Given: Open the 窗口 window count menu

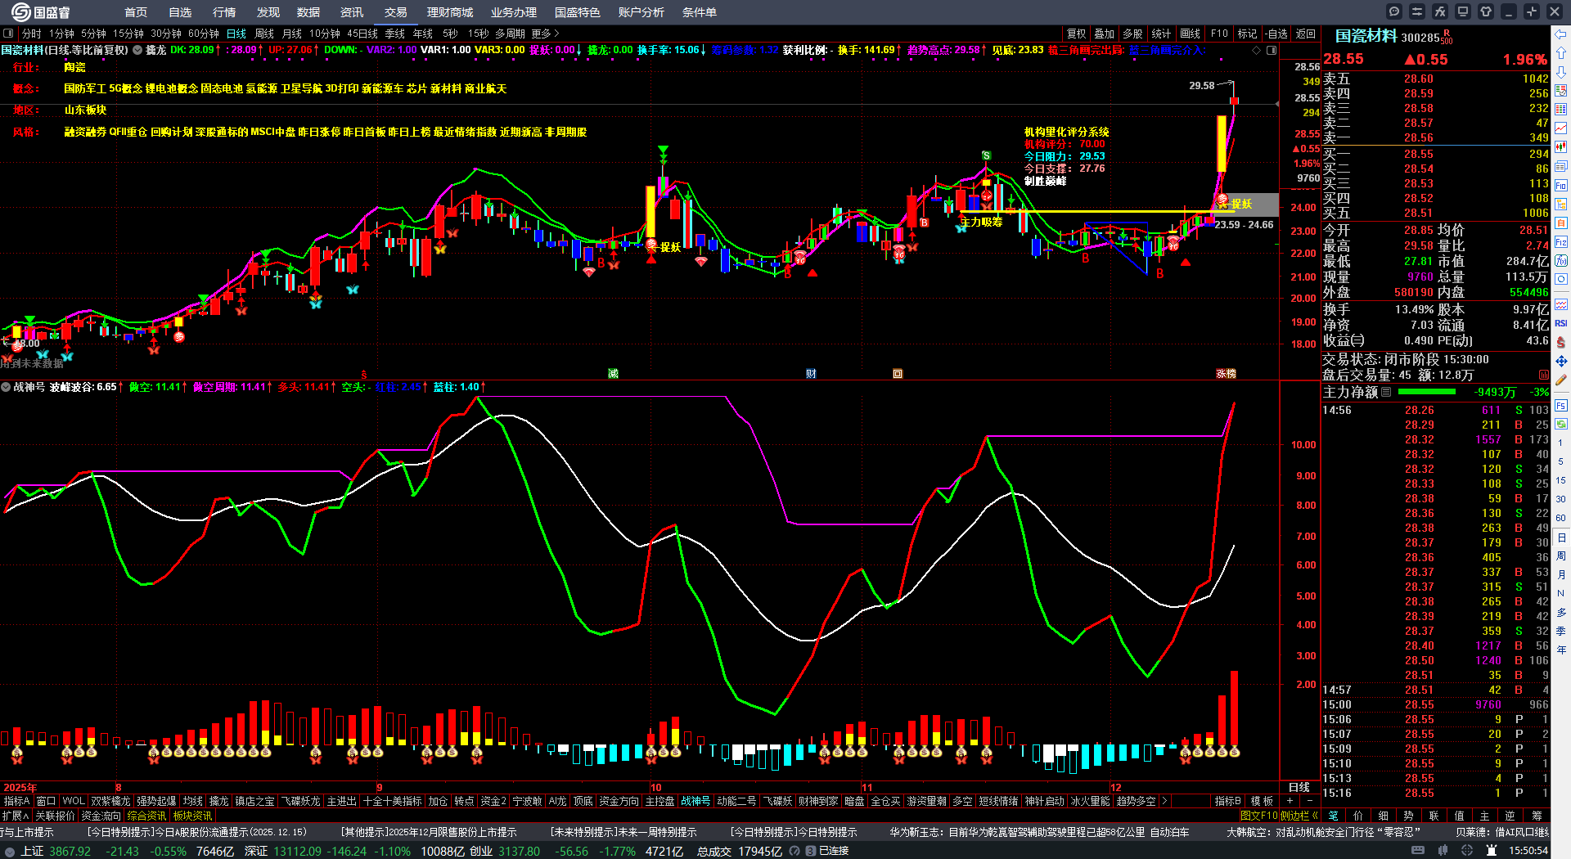Looking at the screenshot, I should (x=46, y=802).
